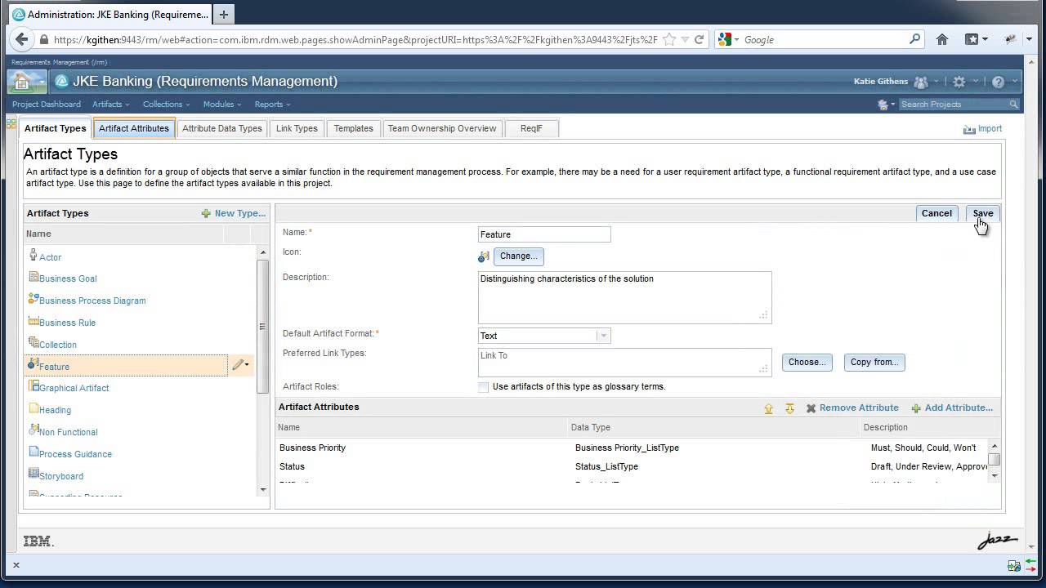The width and height of the screenshot is (1046, 588).
Task: Click browser home icon
Action: pyautogui.click(x=942, y=39)
